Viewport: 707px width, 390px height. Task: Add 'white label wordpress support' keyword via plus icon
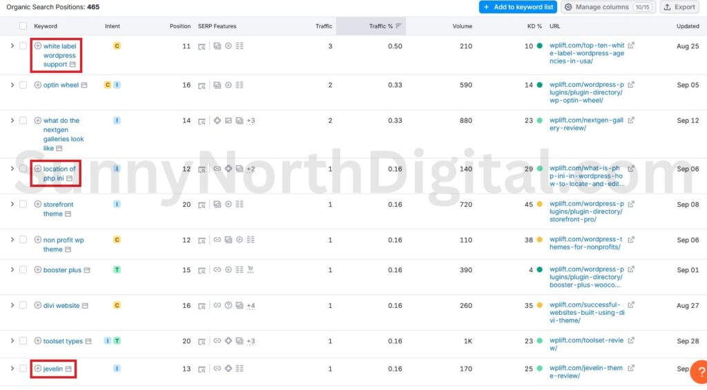coord(38,46)
